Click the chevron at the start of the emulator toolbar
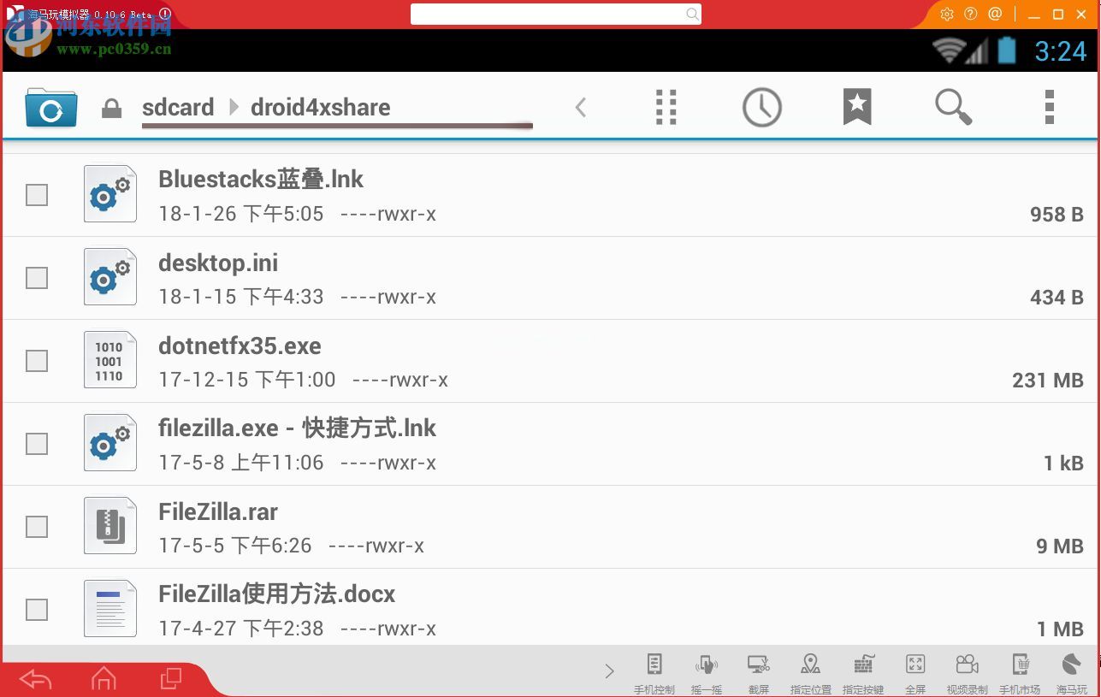Screen dimensions: 1101x697 point(609,671)
